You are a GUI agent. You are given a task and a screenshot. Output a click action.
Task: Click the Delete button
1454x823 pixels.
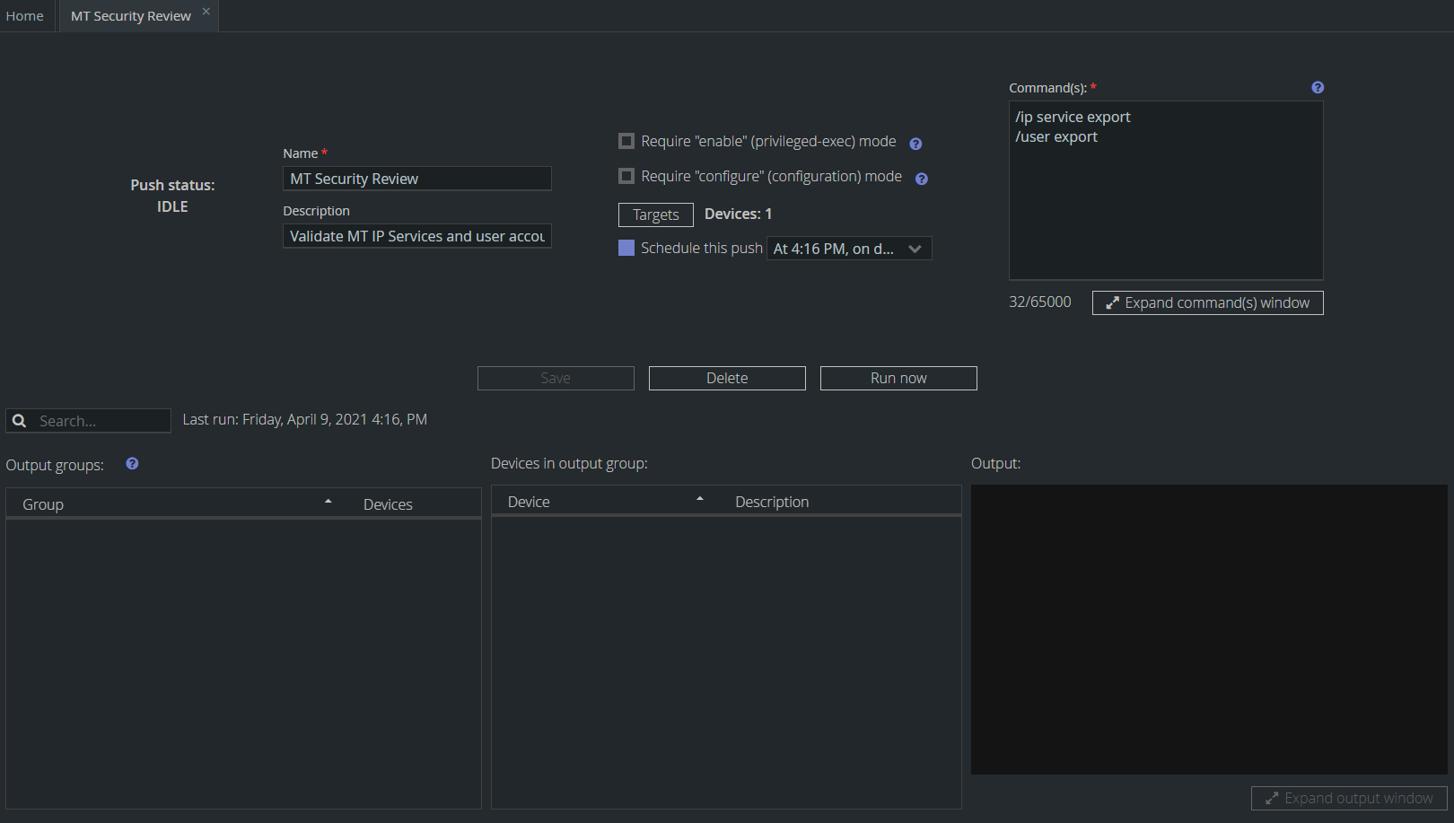click(727, 378)
